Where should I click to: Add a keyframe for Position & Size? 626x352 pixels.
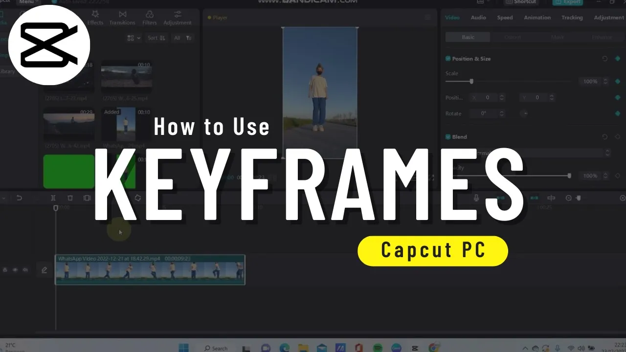[x=618, y=59]
